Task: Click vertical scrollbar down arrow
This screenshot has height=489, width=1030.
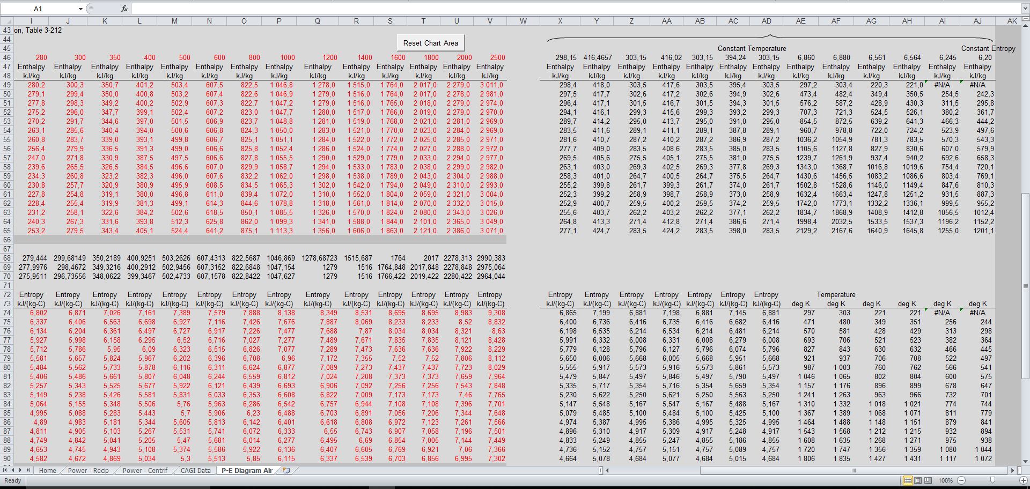Action: pyautogui.click(x=1025, y=461)
